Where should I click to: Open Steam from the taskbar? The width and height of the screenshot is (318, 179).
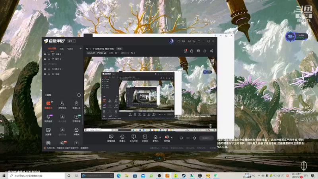(x=184, y=175)
